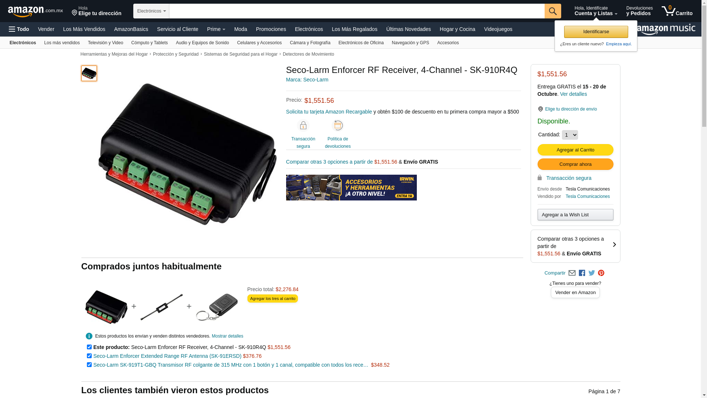The width and height of the screenshot is (707, 398).
Task: Uncheck the SK-910R4Q receiver checkbox
Action: [x=89, y=347]
